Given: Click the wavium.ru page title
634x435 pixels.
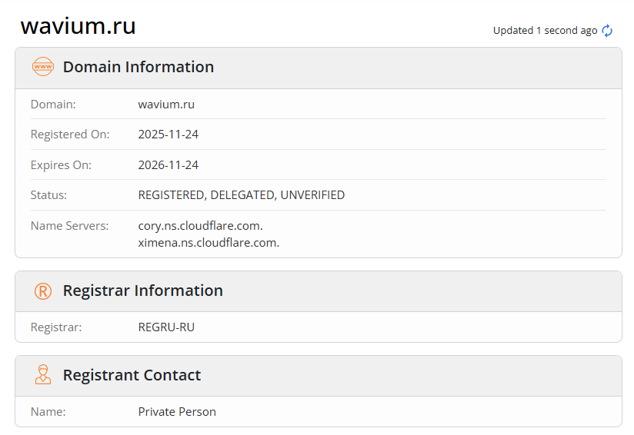Looking at the screenshot, I should click(78, 26).
